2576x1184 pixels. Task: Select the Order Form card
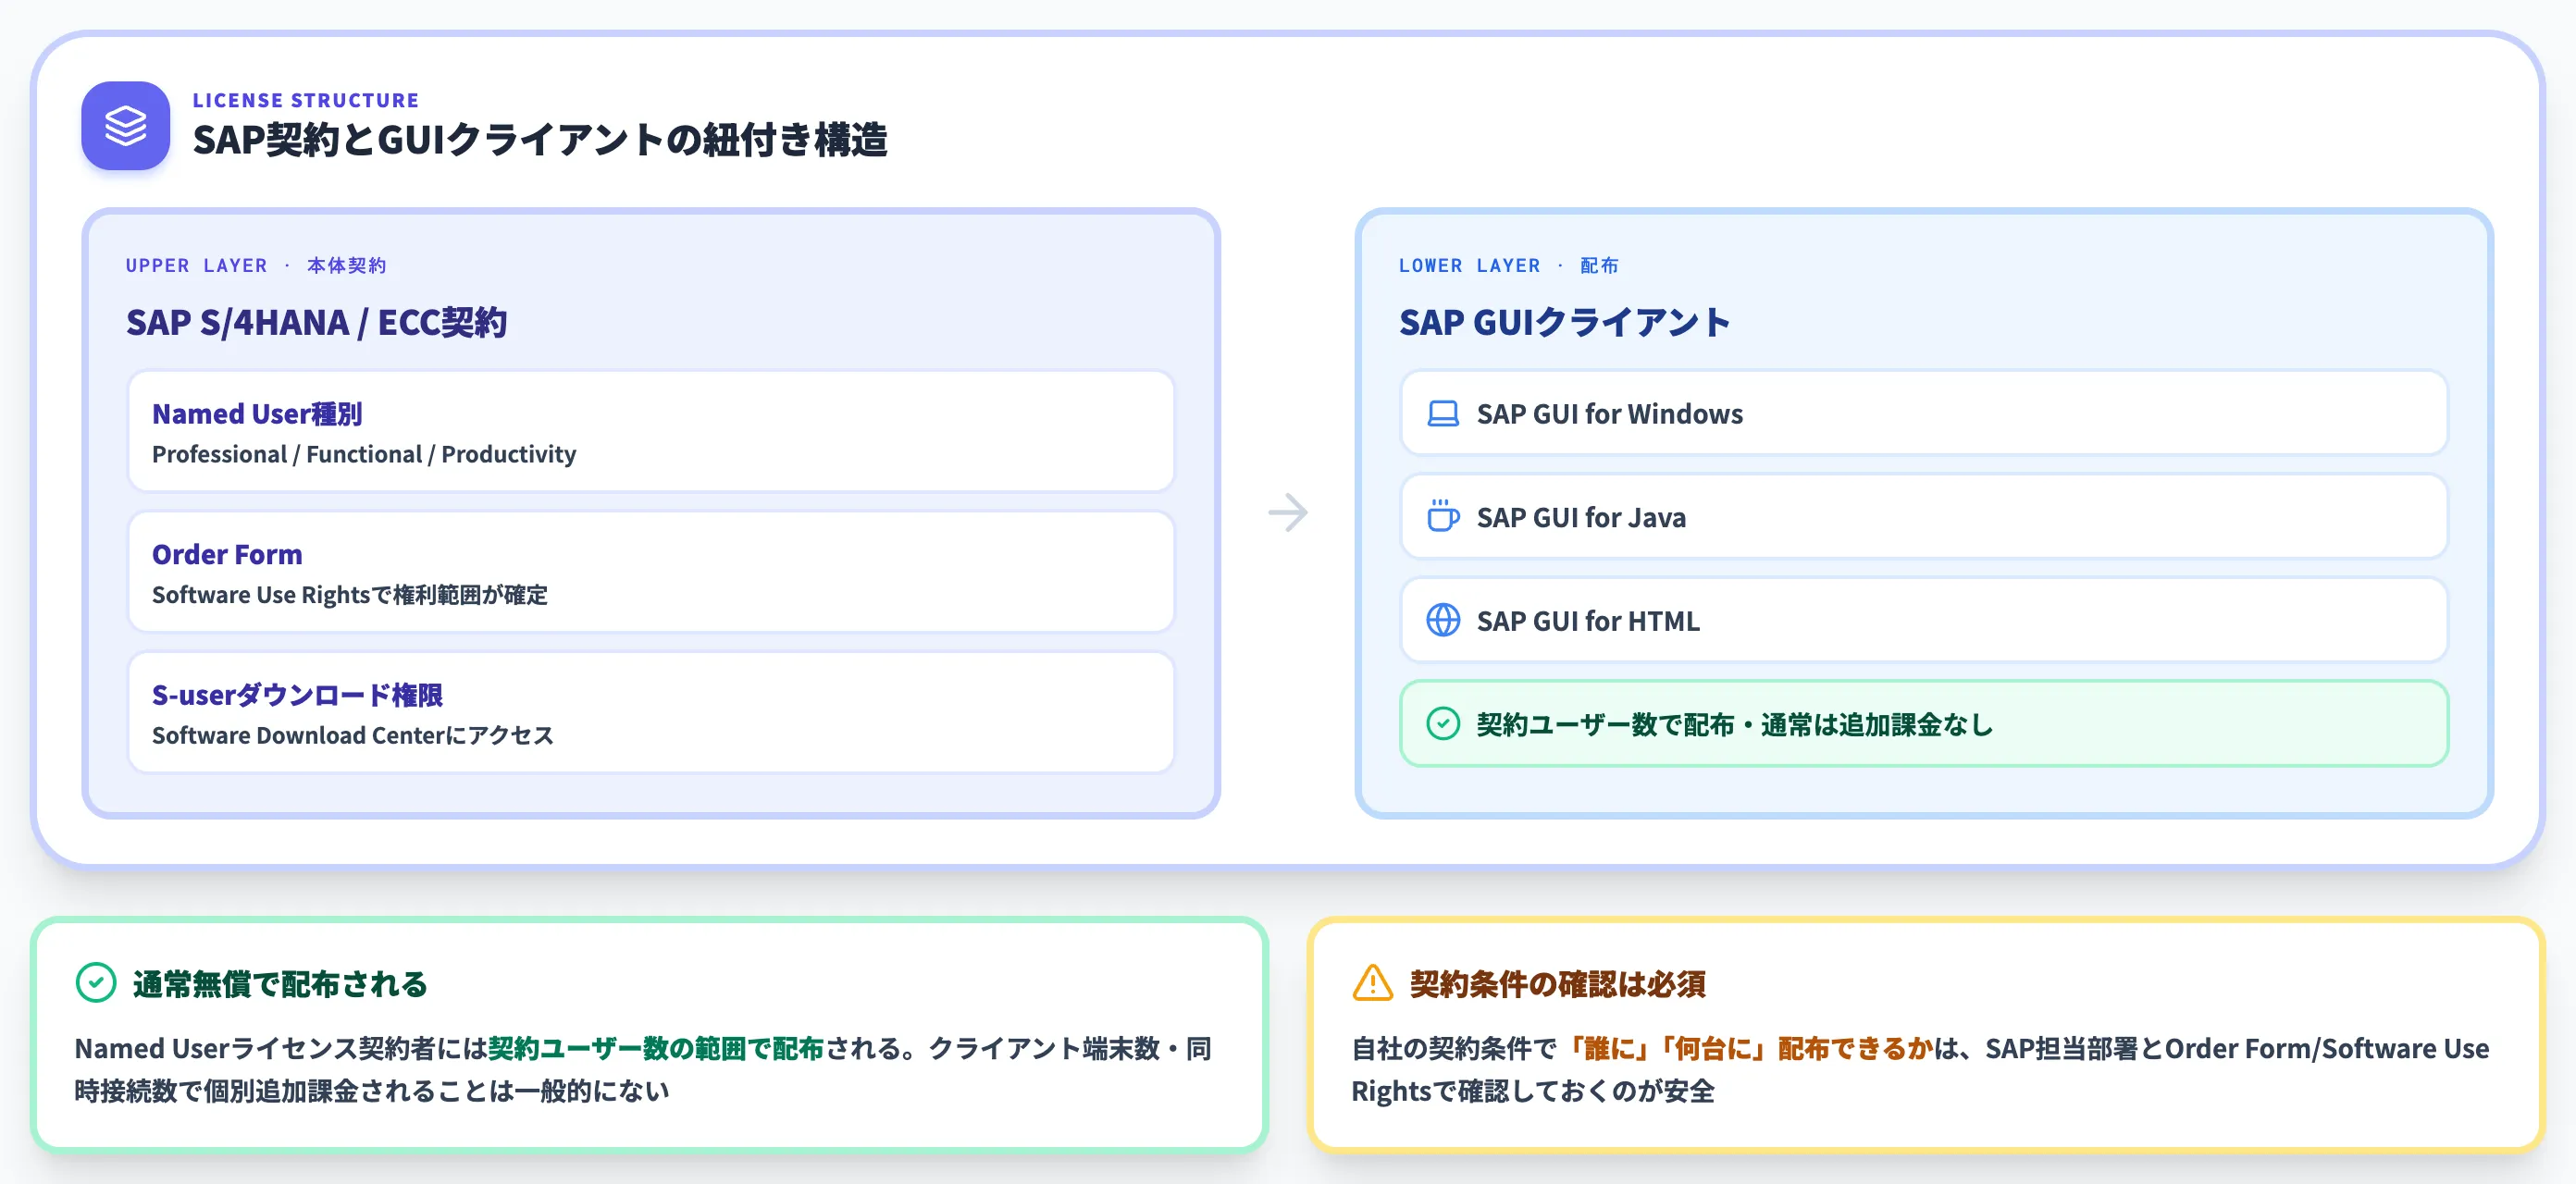pos(651,572)
